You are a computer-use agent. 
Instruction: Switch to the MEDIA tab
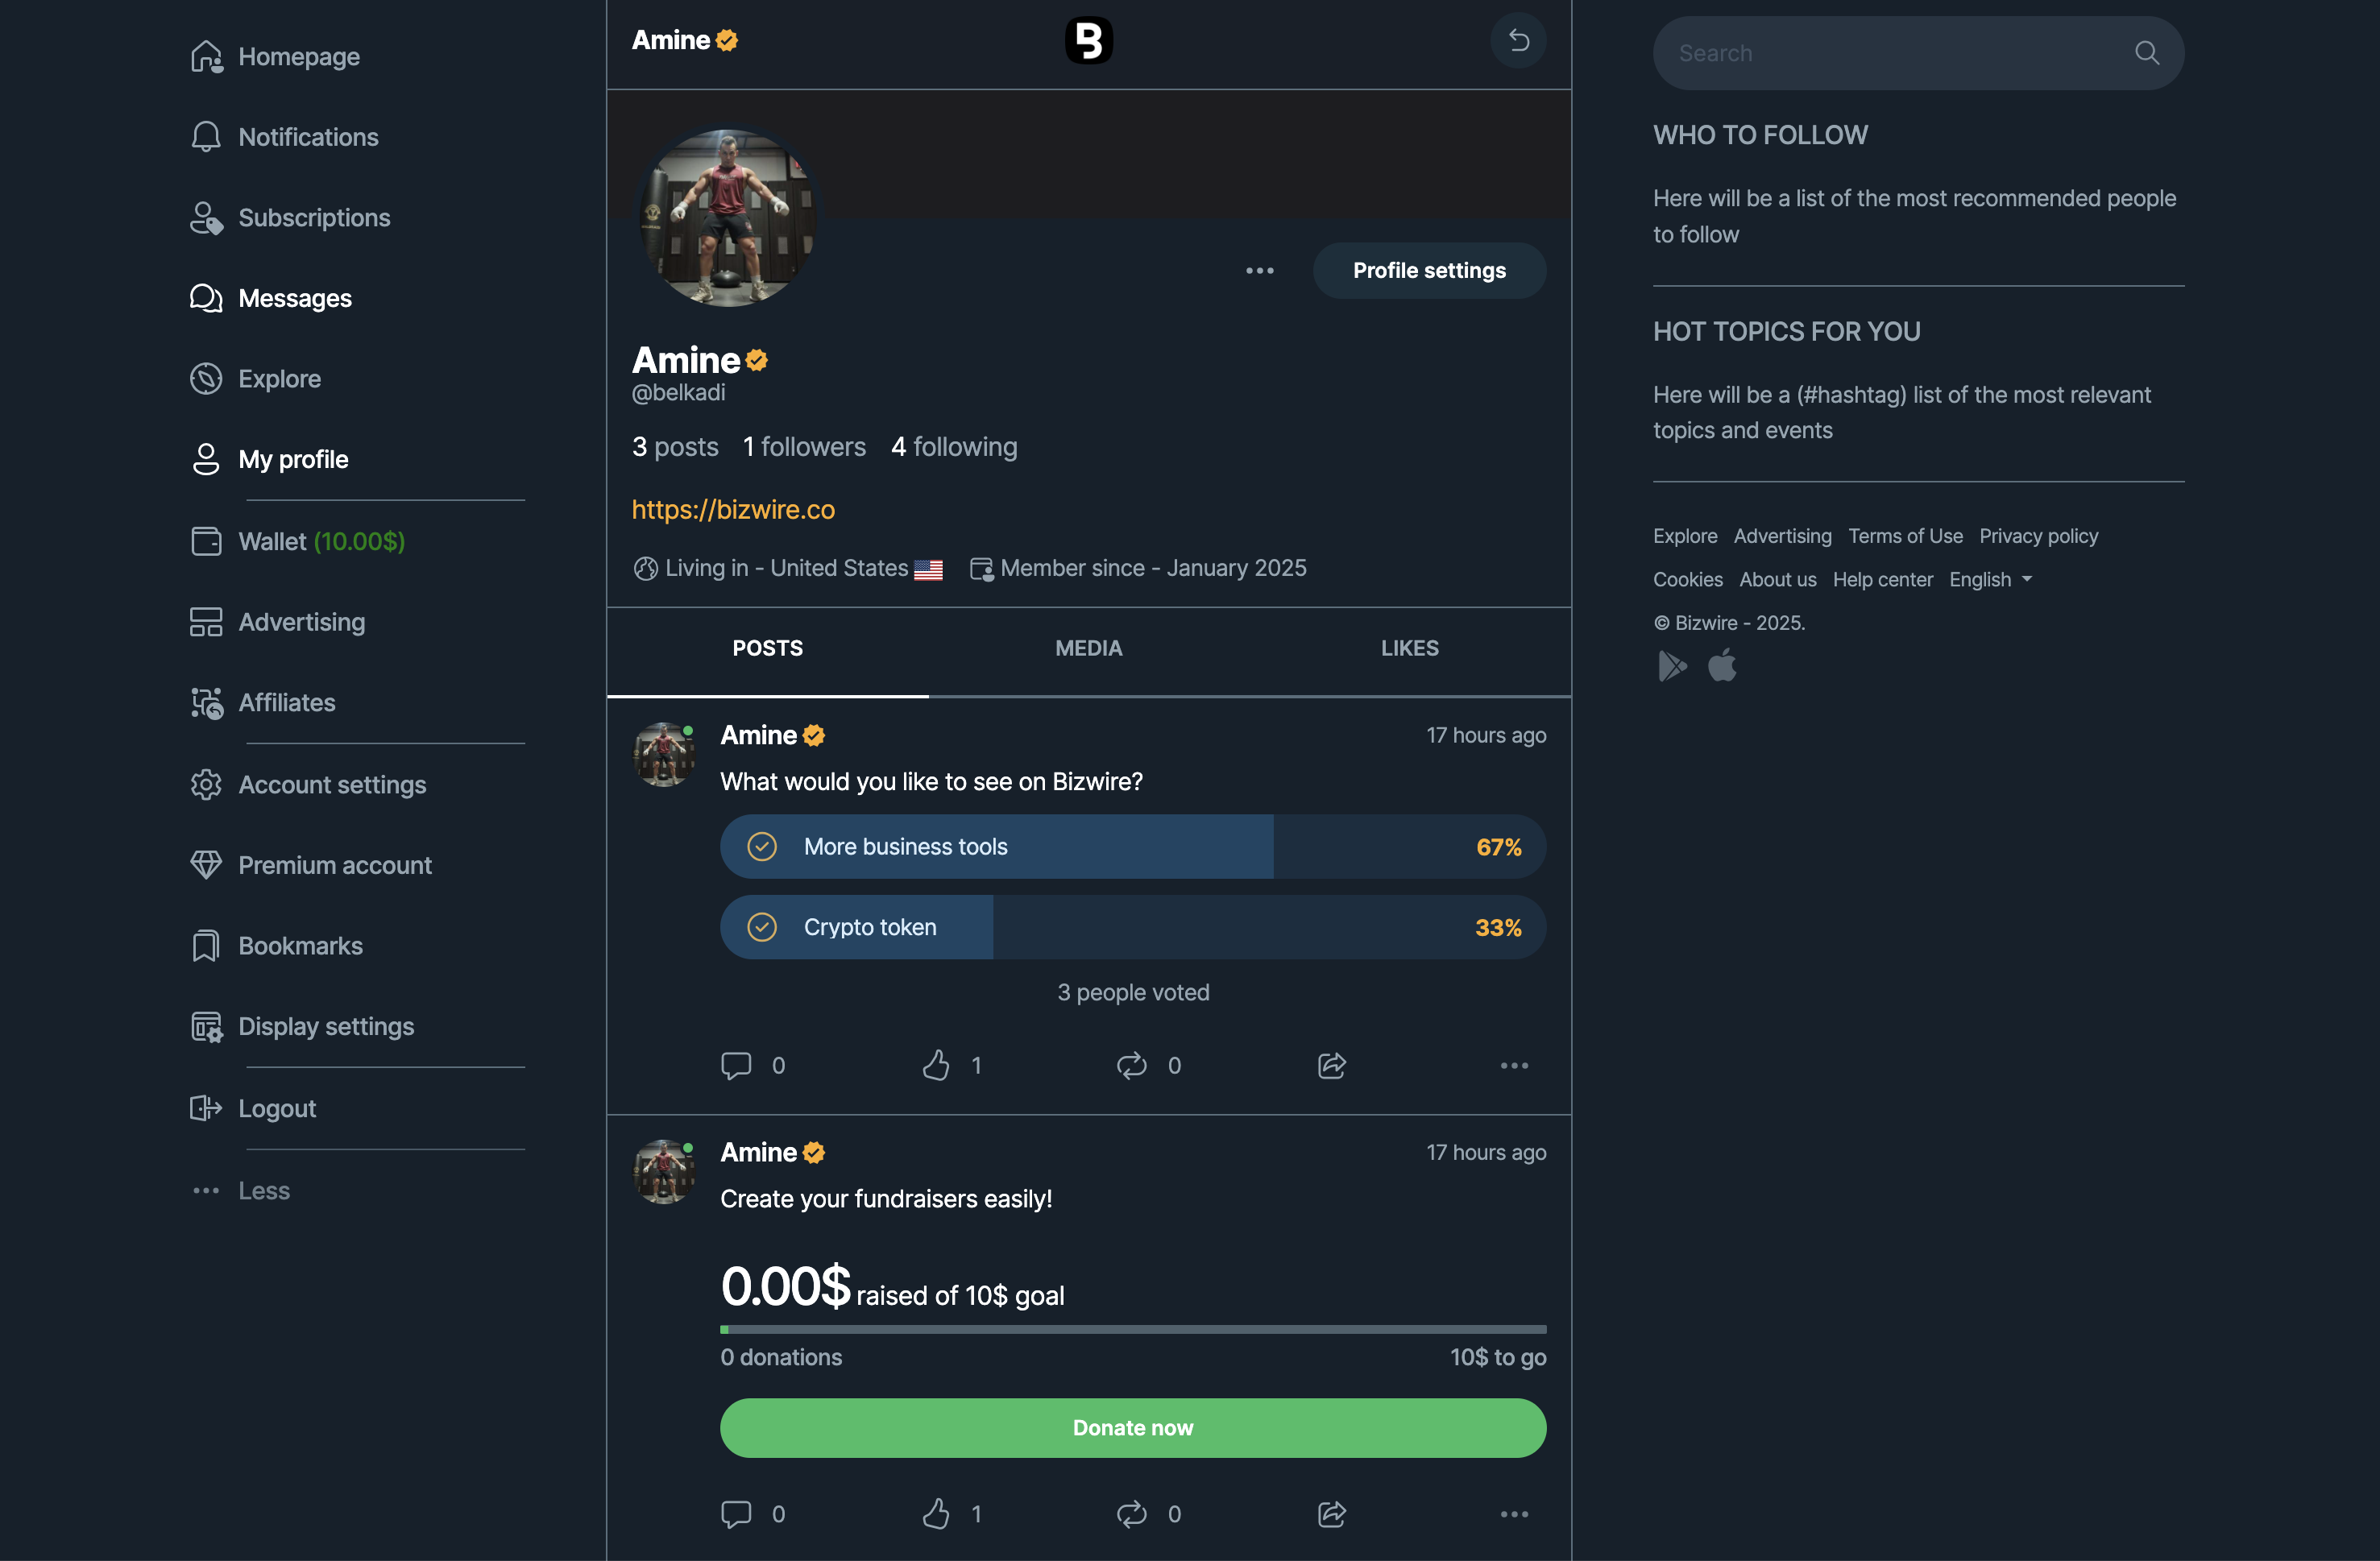click(x=1088, y=648)
